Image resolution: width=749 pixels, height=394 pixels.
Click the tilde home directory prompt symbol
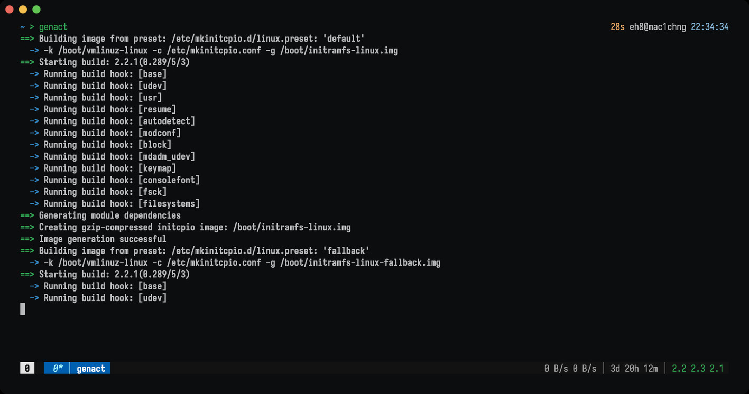tap(23, 27)
